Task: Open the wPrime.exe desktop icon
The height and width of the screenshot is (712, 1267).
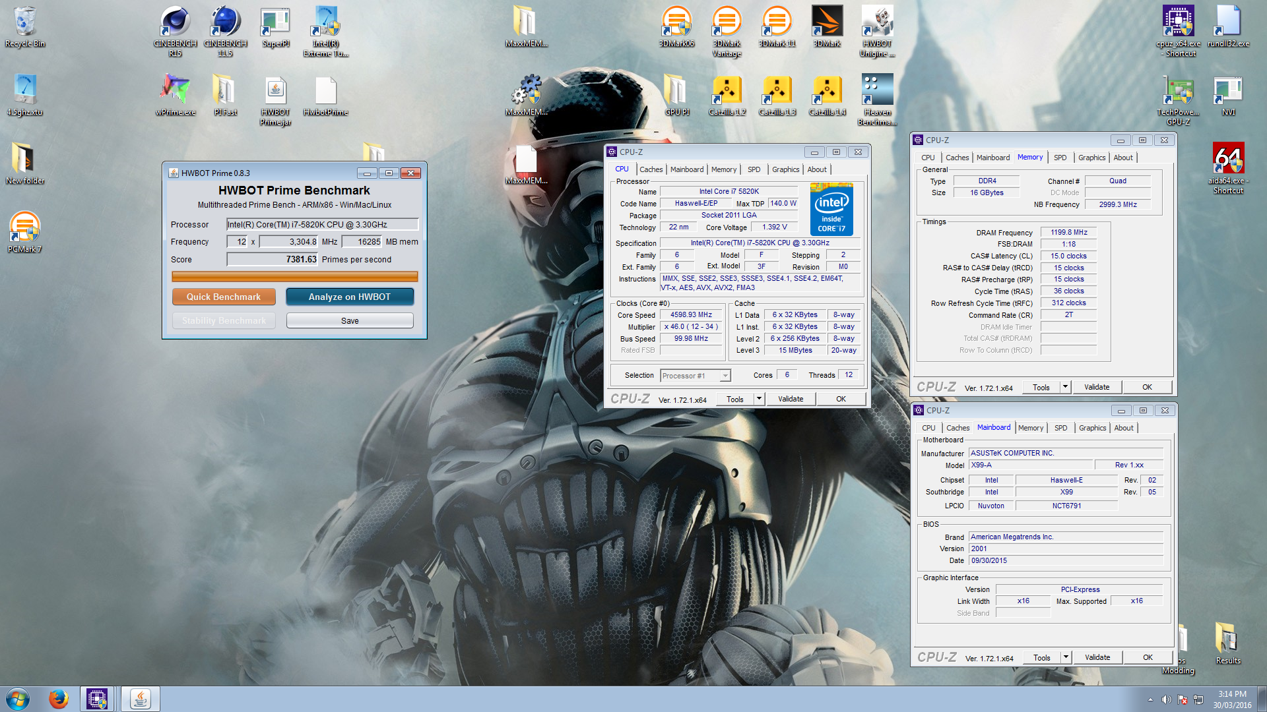Action: point(175,96)
